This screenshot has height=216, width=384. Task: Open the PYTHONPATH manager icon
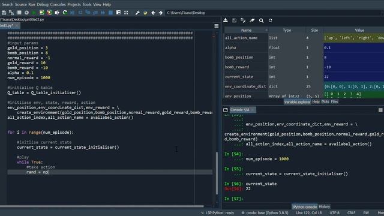point(145,13)
